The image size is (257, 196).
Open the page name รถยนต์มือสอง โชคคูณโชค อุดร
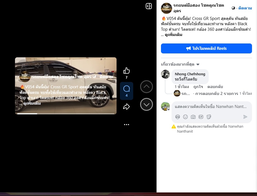coord(198,8)
